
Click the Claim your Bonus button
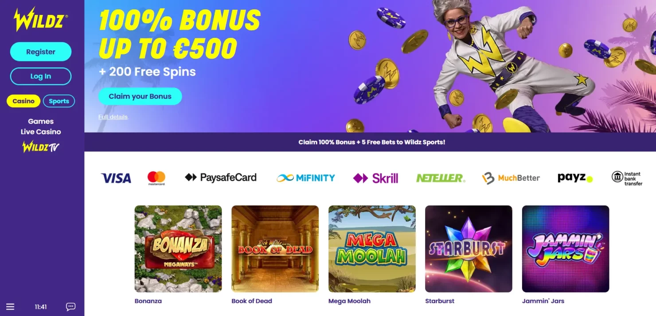tap(140, 96)
